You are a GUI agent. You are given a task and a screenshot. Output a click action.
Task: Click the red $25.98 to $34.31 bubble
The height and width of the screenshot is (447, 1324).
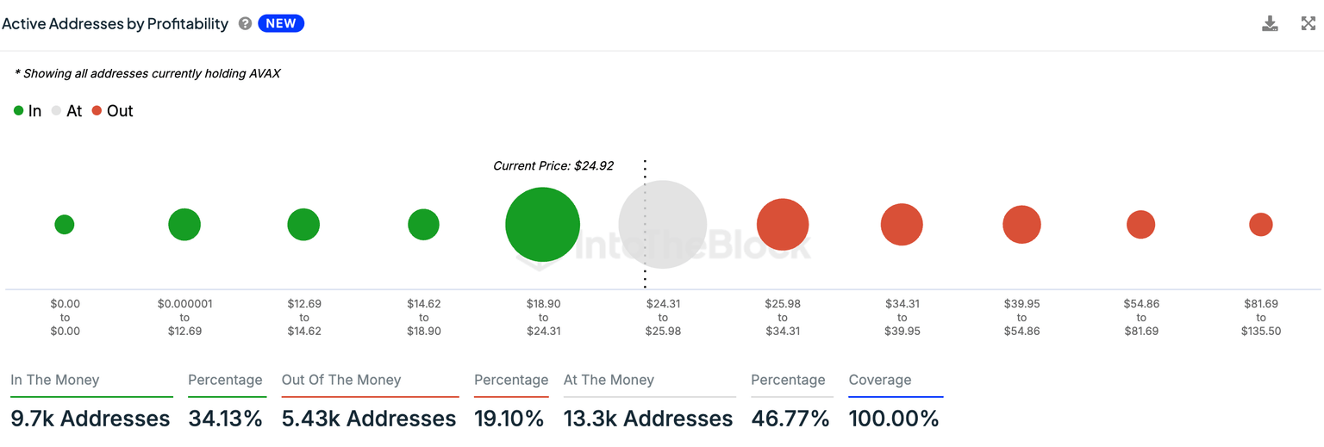(783, 225)
